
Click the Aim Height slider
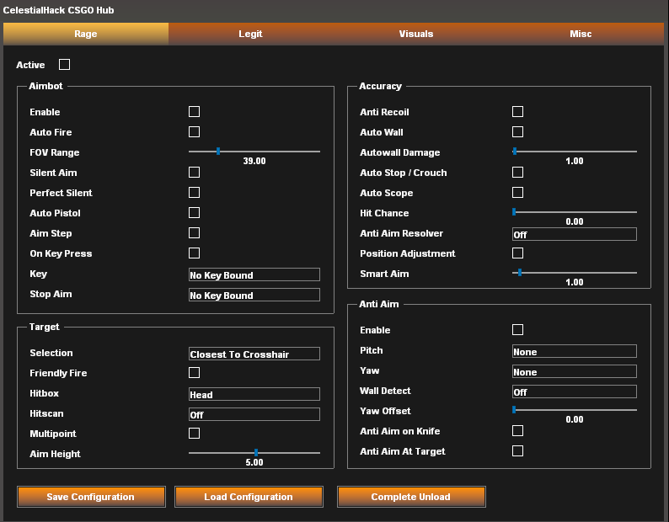(x=254, y=453)
